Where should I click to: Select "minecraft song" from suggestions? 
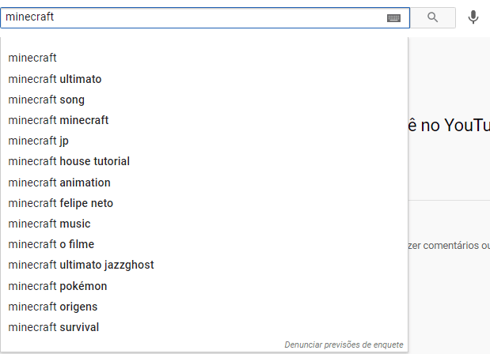pos(46,100)
